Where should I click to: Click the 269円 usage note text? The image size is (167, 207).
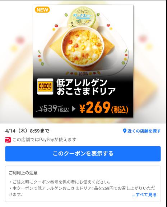pyautogui.click(x=82, y=191)
